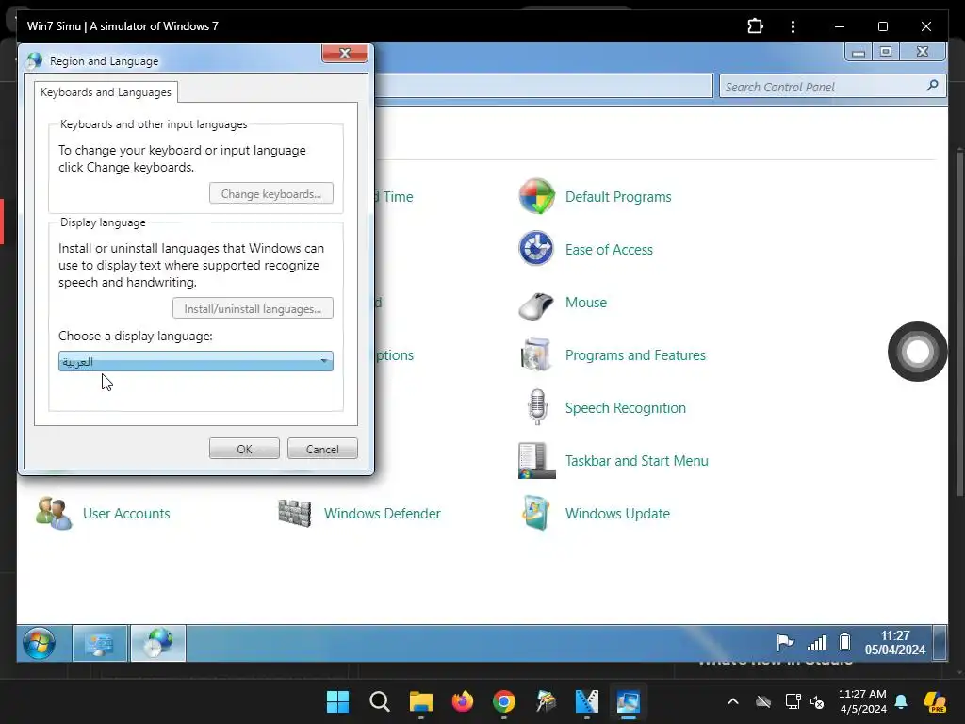Click the Windows 11 Start button

(x=338, y=701)
